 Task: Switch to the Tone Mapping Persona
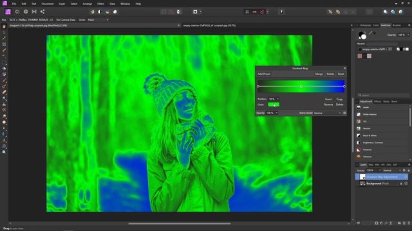tap(34, 12)
